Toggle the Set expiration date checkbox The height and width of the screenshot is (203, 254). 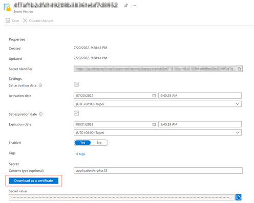tap(76, 113)
